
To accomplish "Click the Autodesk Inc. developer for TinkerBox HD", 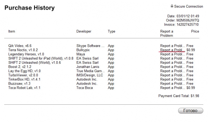I will (x=87, y=79).
